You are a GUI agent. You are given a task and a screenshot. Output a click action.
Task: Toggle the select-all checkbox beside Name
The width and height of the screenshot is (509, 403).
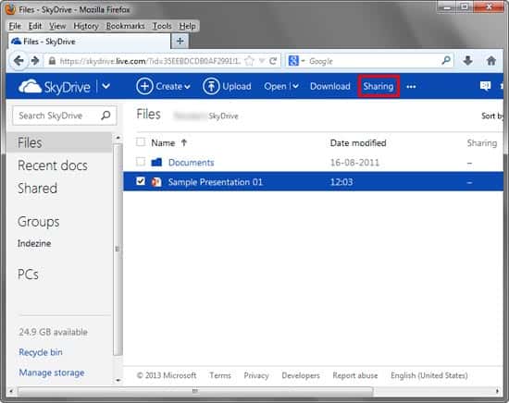[x=141, y=142]
